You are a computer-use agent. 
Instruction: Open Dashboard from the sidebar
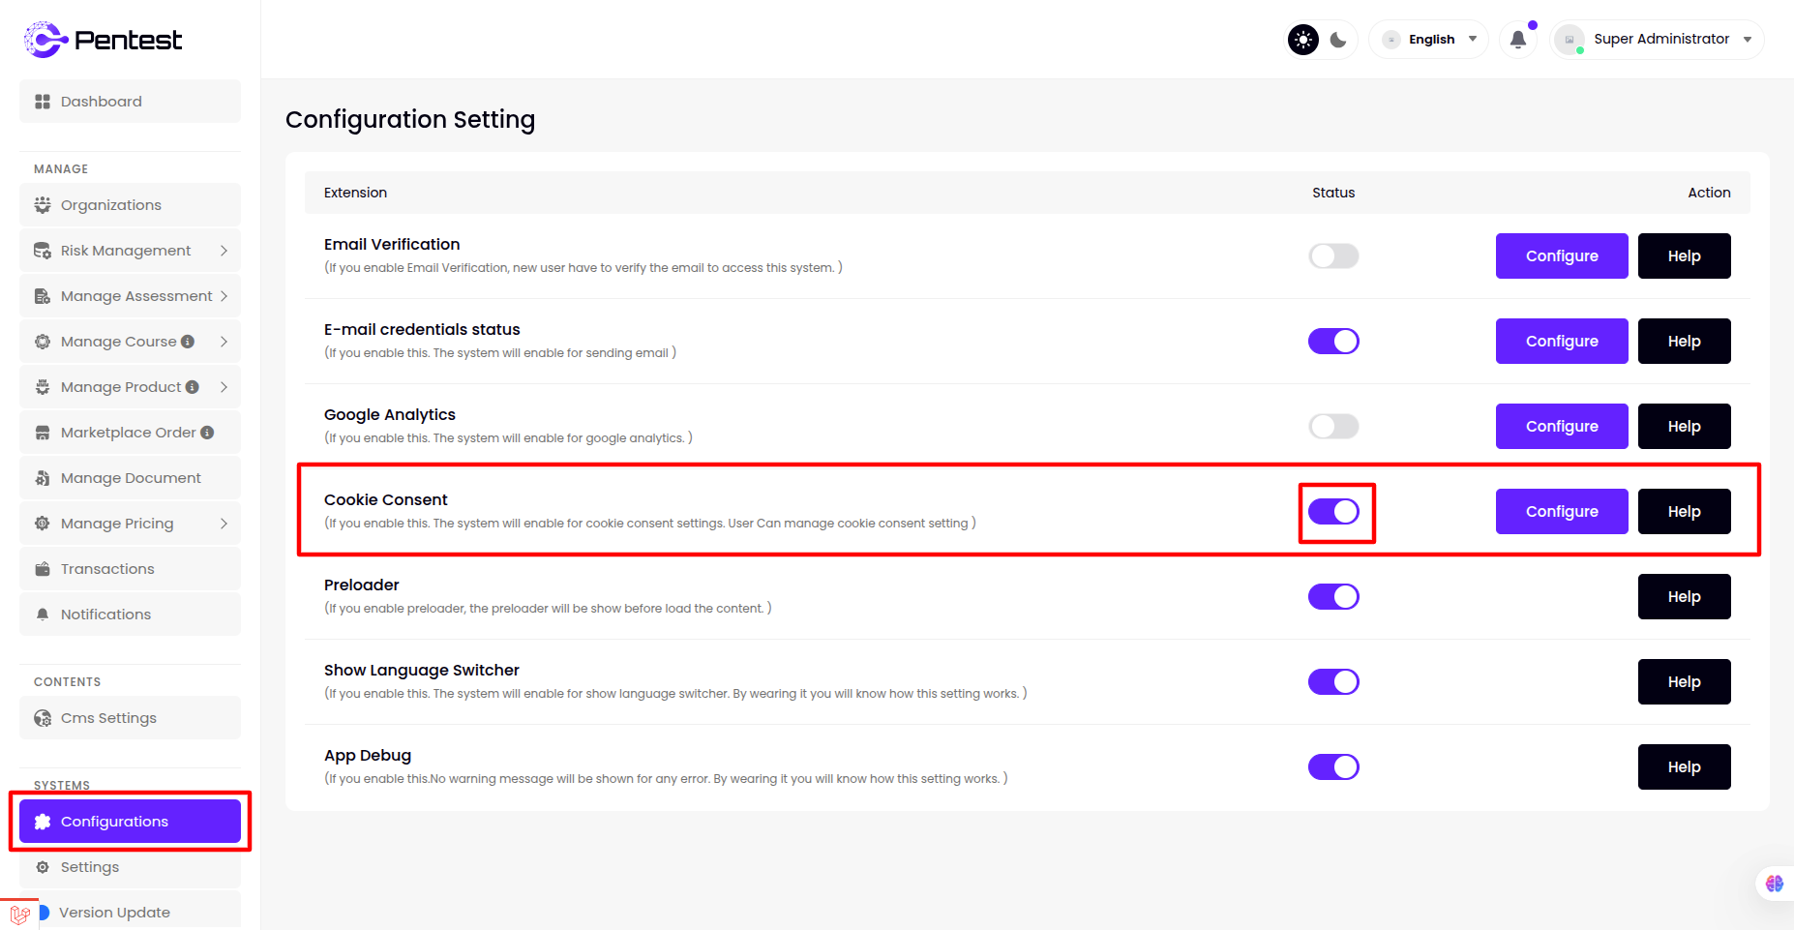130,102
